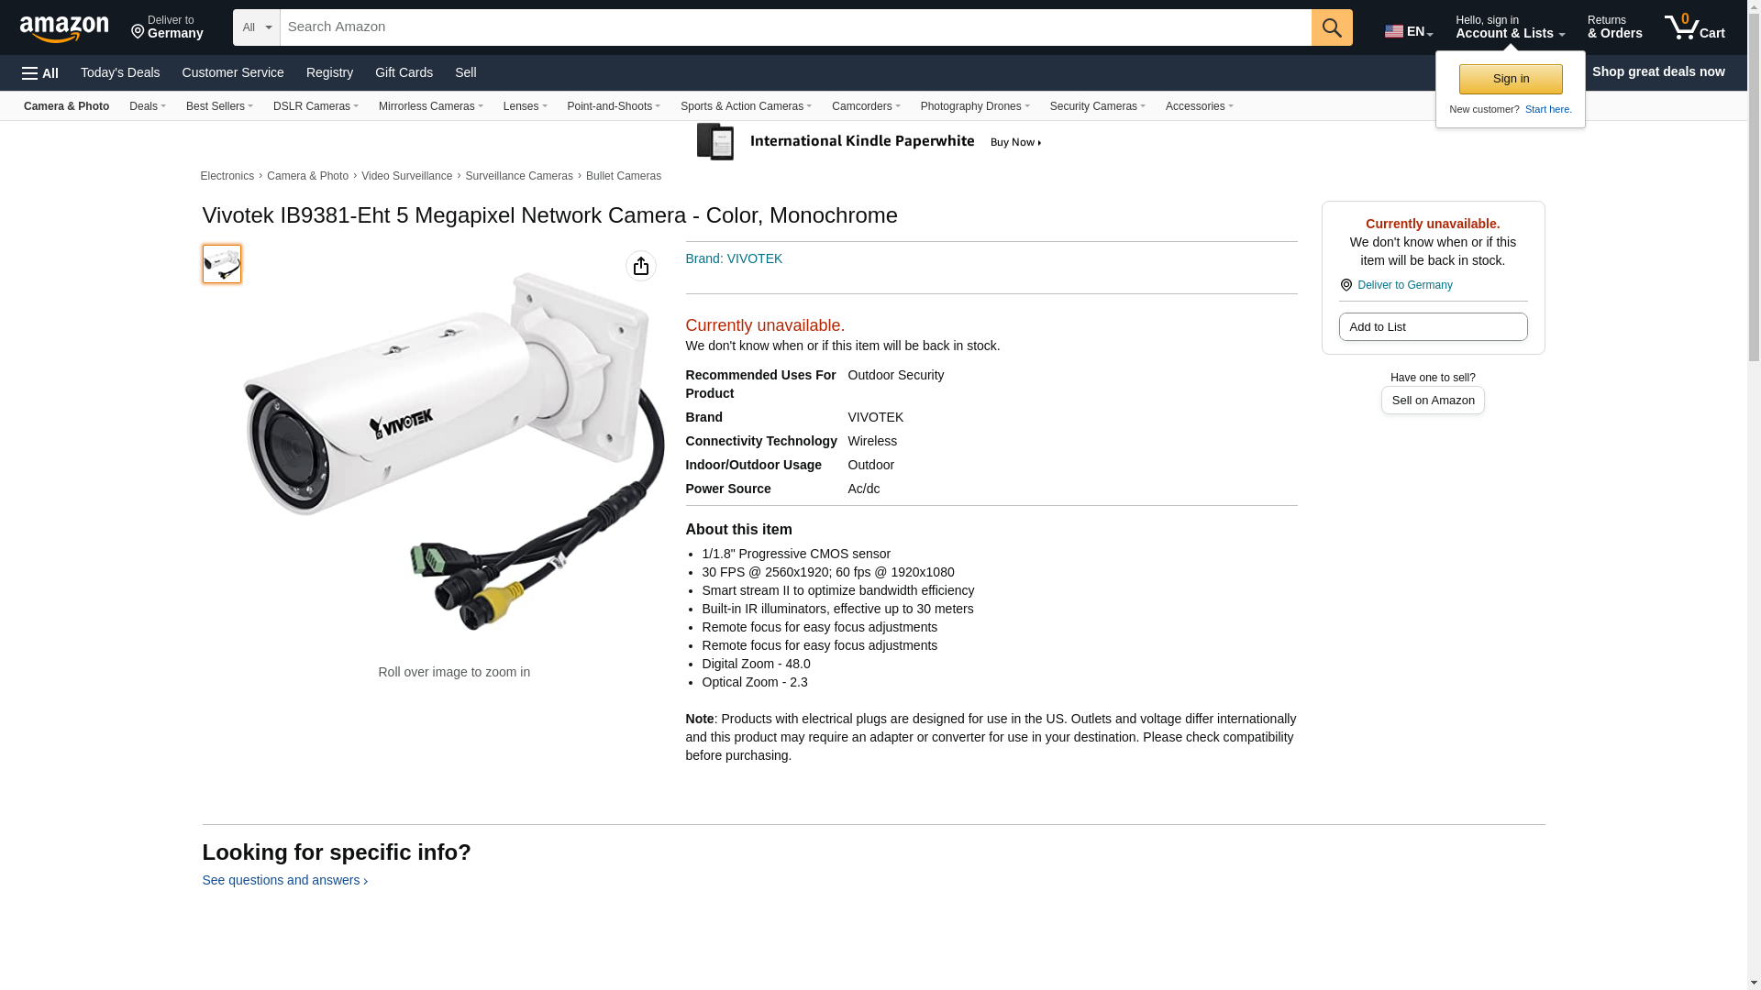Focus the Search Amazon input field

point(795,27)
